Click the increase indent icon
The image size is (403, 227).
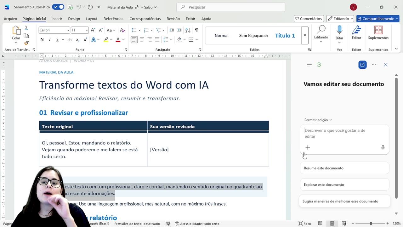point(179,30)
